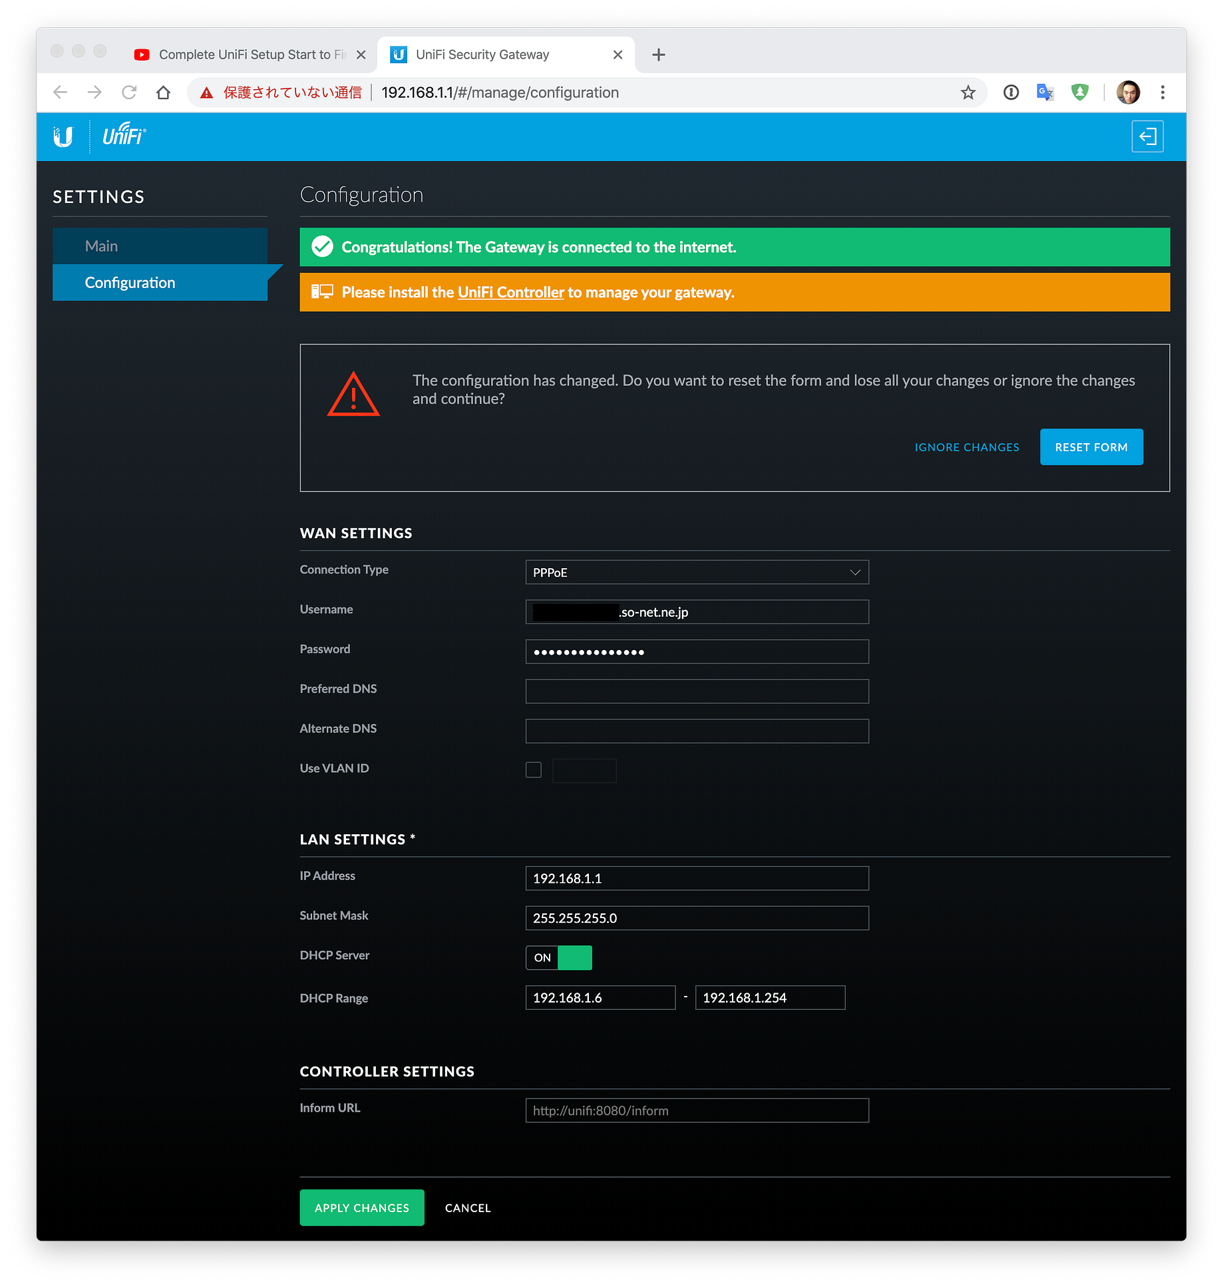
Task: Log out using the header exit icon
Action: point(1147,136)
